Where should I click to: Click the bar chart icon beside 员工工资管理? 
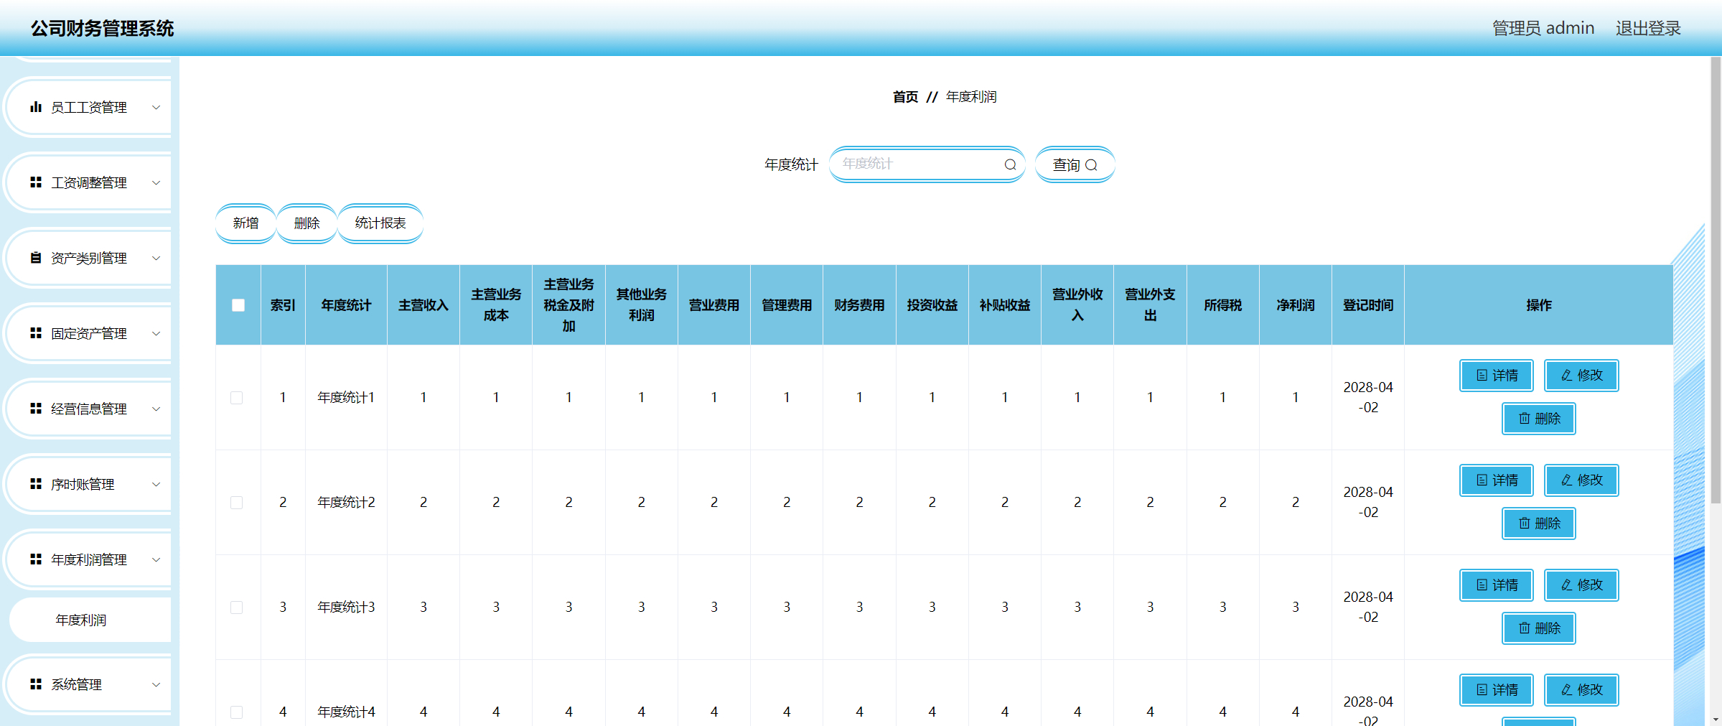(36, 107)
